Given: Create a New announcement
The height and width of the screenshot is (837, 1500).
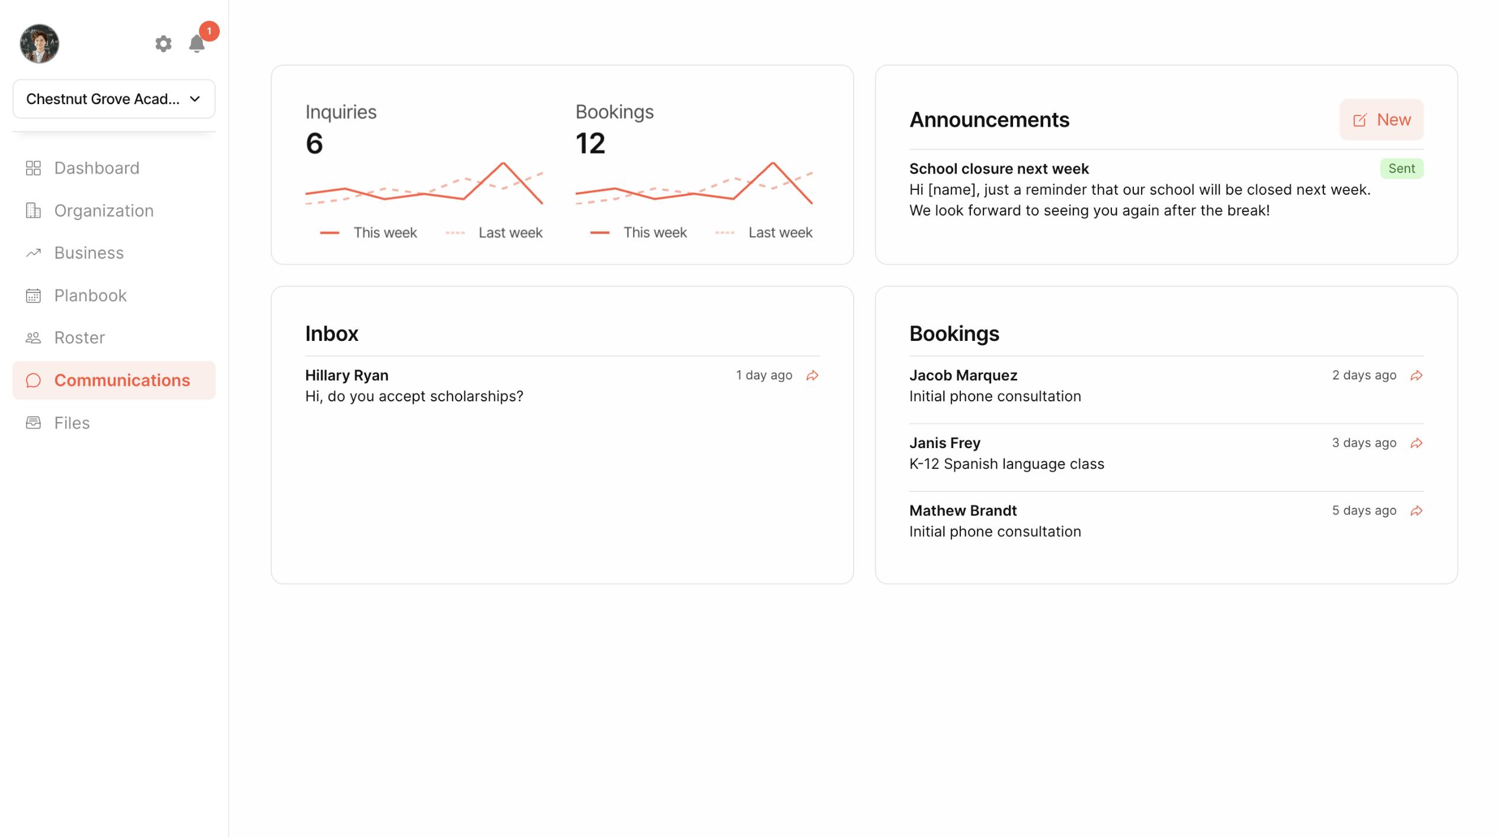Looking at the screenshot, I should click(x=1381, y=120).
